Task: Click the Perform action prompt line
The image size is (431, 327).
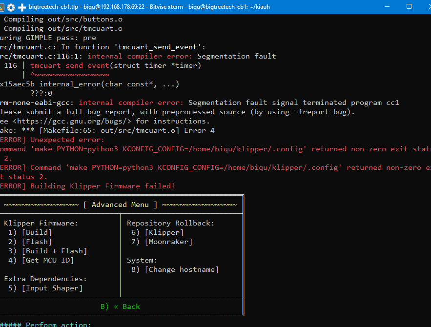Action: point(45,324)
